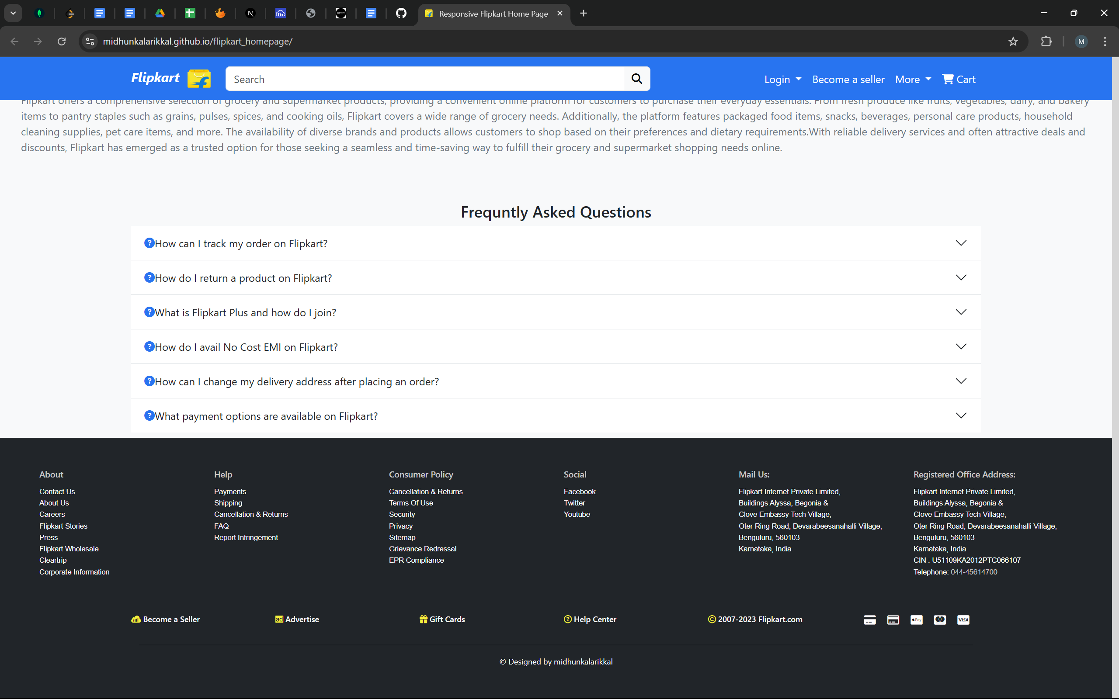Click the Visa payment icon
The width and height of the screenshot is (1119, 699).
point(963,619)
